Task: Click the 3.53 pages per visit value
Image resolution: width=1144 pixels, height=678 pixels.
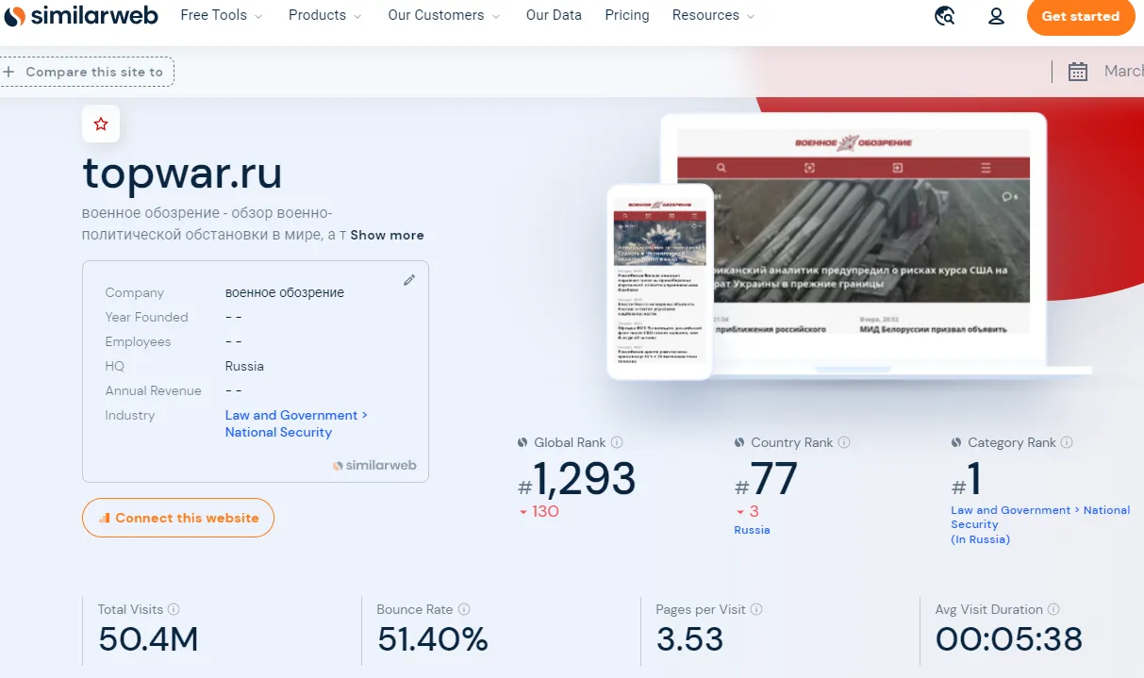Action: [x=689, y=639]
